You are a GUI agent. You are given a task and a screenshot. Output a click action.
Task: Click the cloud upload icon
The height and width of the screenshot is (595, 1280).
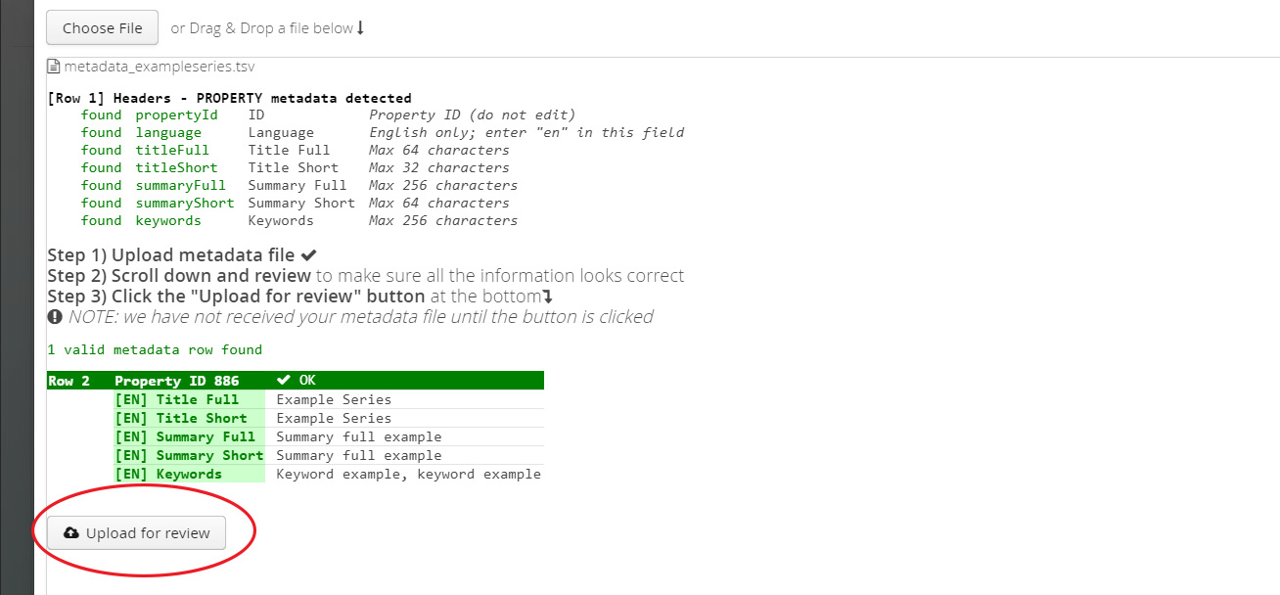click(71, 533)
